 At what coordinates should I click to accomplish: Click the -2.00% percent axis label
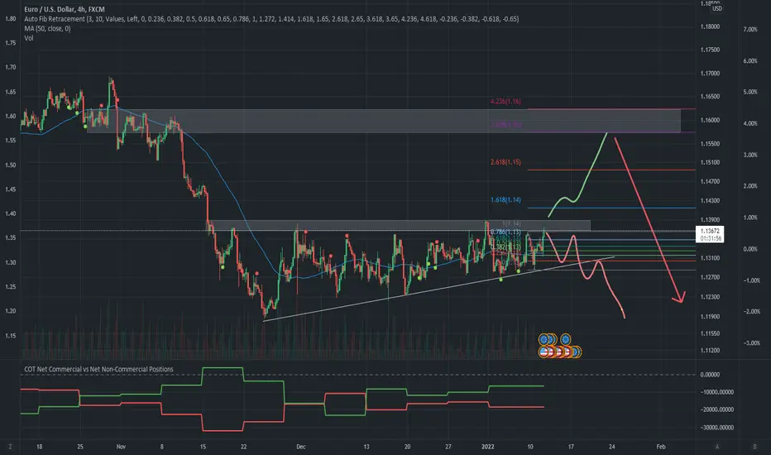(x=751, y=311)
